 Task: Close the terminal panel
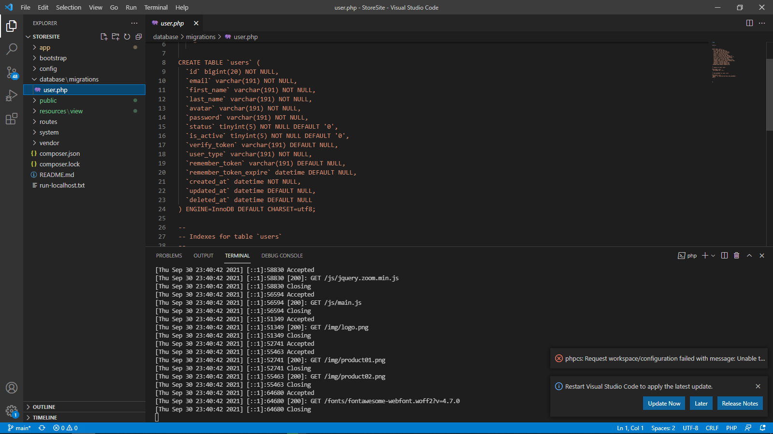(762, 256)
